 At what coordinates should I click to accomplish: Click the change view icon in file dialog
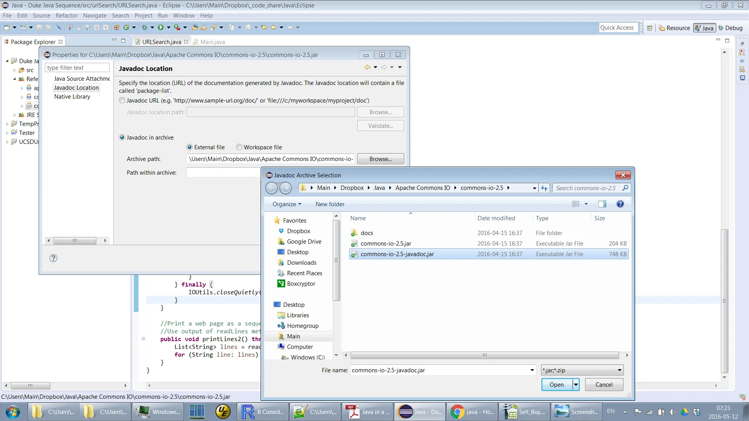point(576,204)
